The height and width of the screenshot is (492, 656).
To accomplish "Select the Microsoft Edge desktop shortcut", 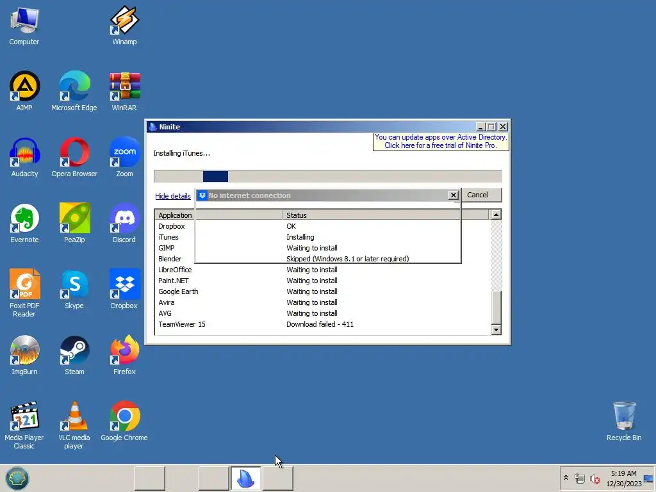I will tap(74, 91).
